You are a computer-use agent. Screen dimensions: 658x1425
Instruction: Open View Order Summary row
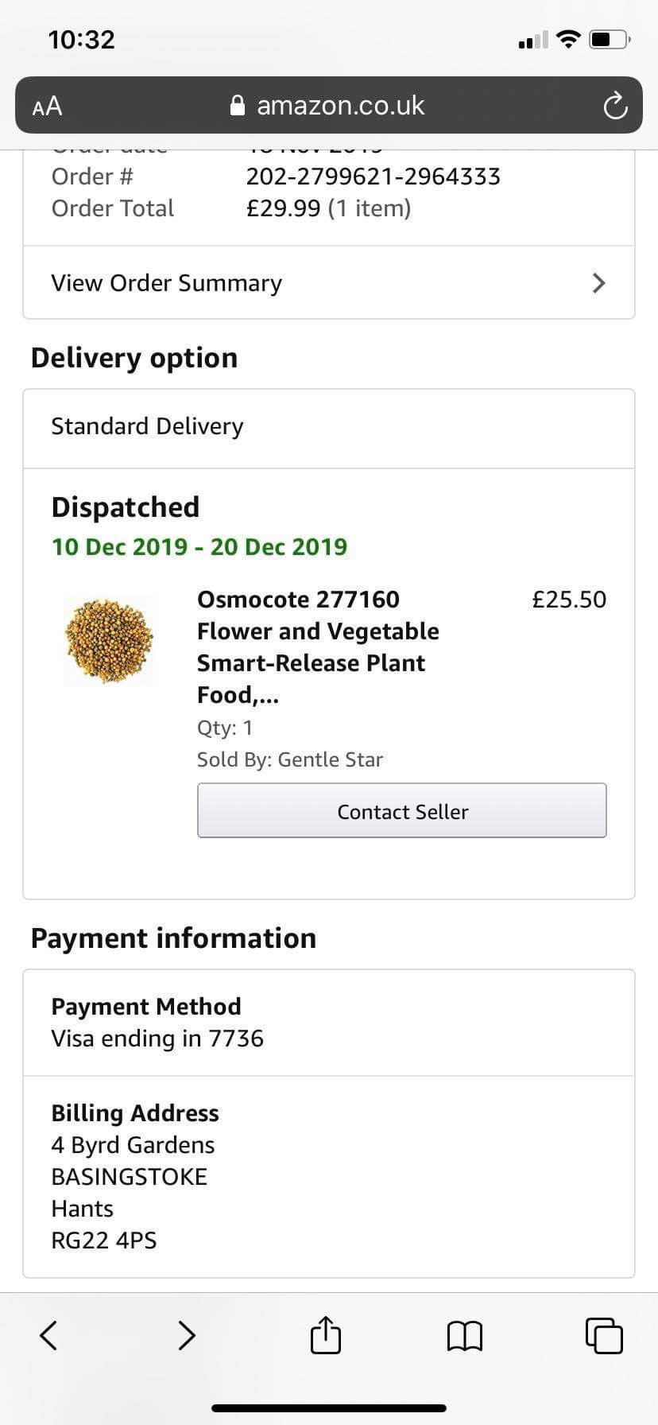[x=318, y=283]
